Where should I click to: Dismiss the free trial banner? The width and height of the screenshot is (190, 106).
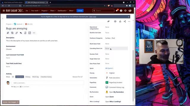click(129, 17)
